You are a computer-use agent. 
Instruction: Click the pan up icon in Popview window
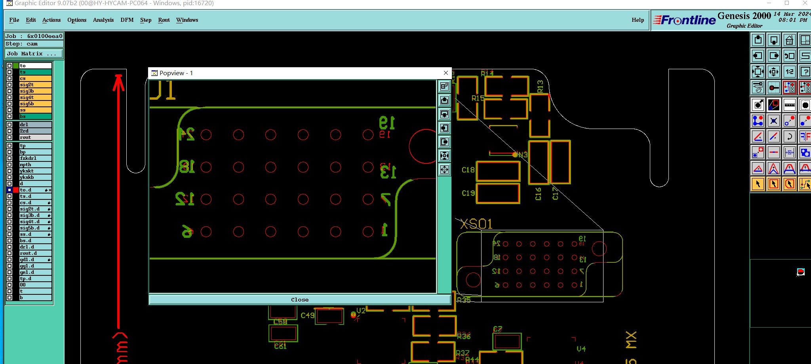pyautogui.click(x=444, y=100)
